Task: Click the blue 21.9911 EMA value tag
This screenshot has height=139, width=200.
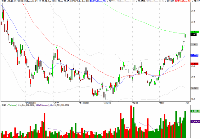Action: click(x=195, y=55)
